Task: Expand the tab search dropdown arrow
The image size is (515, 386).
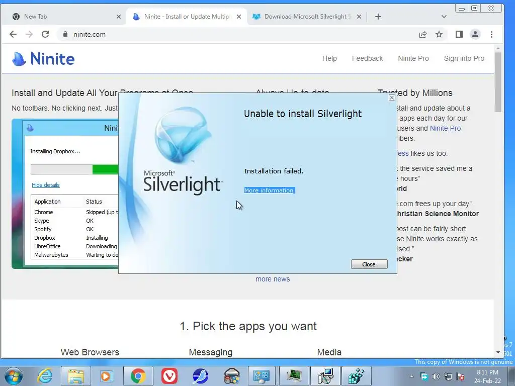Action: point(444,17)
